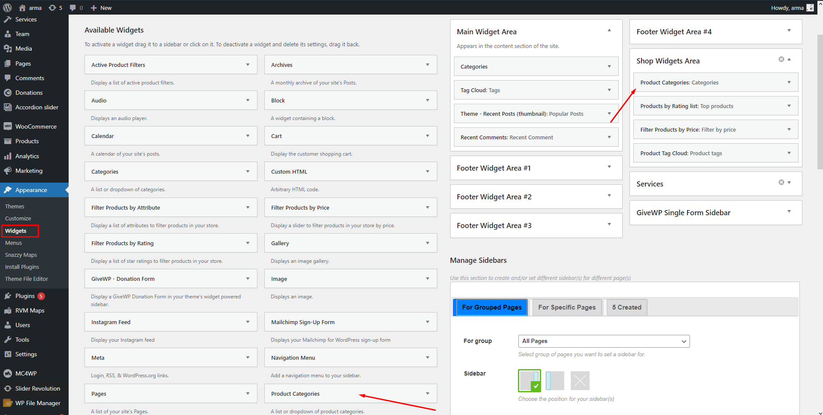Open the Slider Revolution icon

pyautogui.click(x=8, y=388)
